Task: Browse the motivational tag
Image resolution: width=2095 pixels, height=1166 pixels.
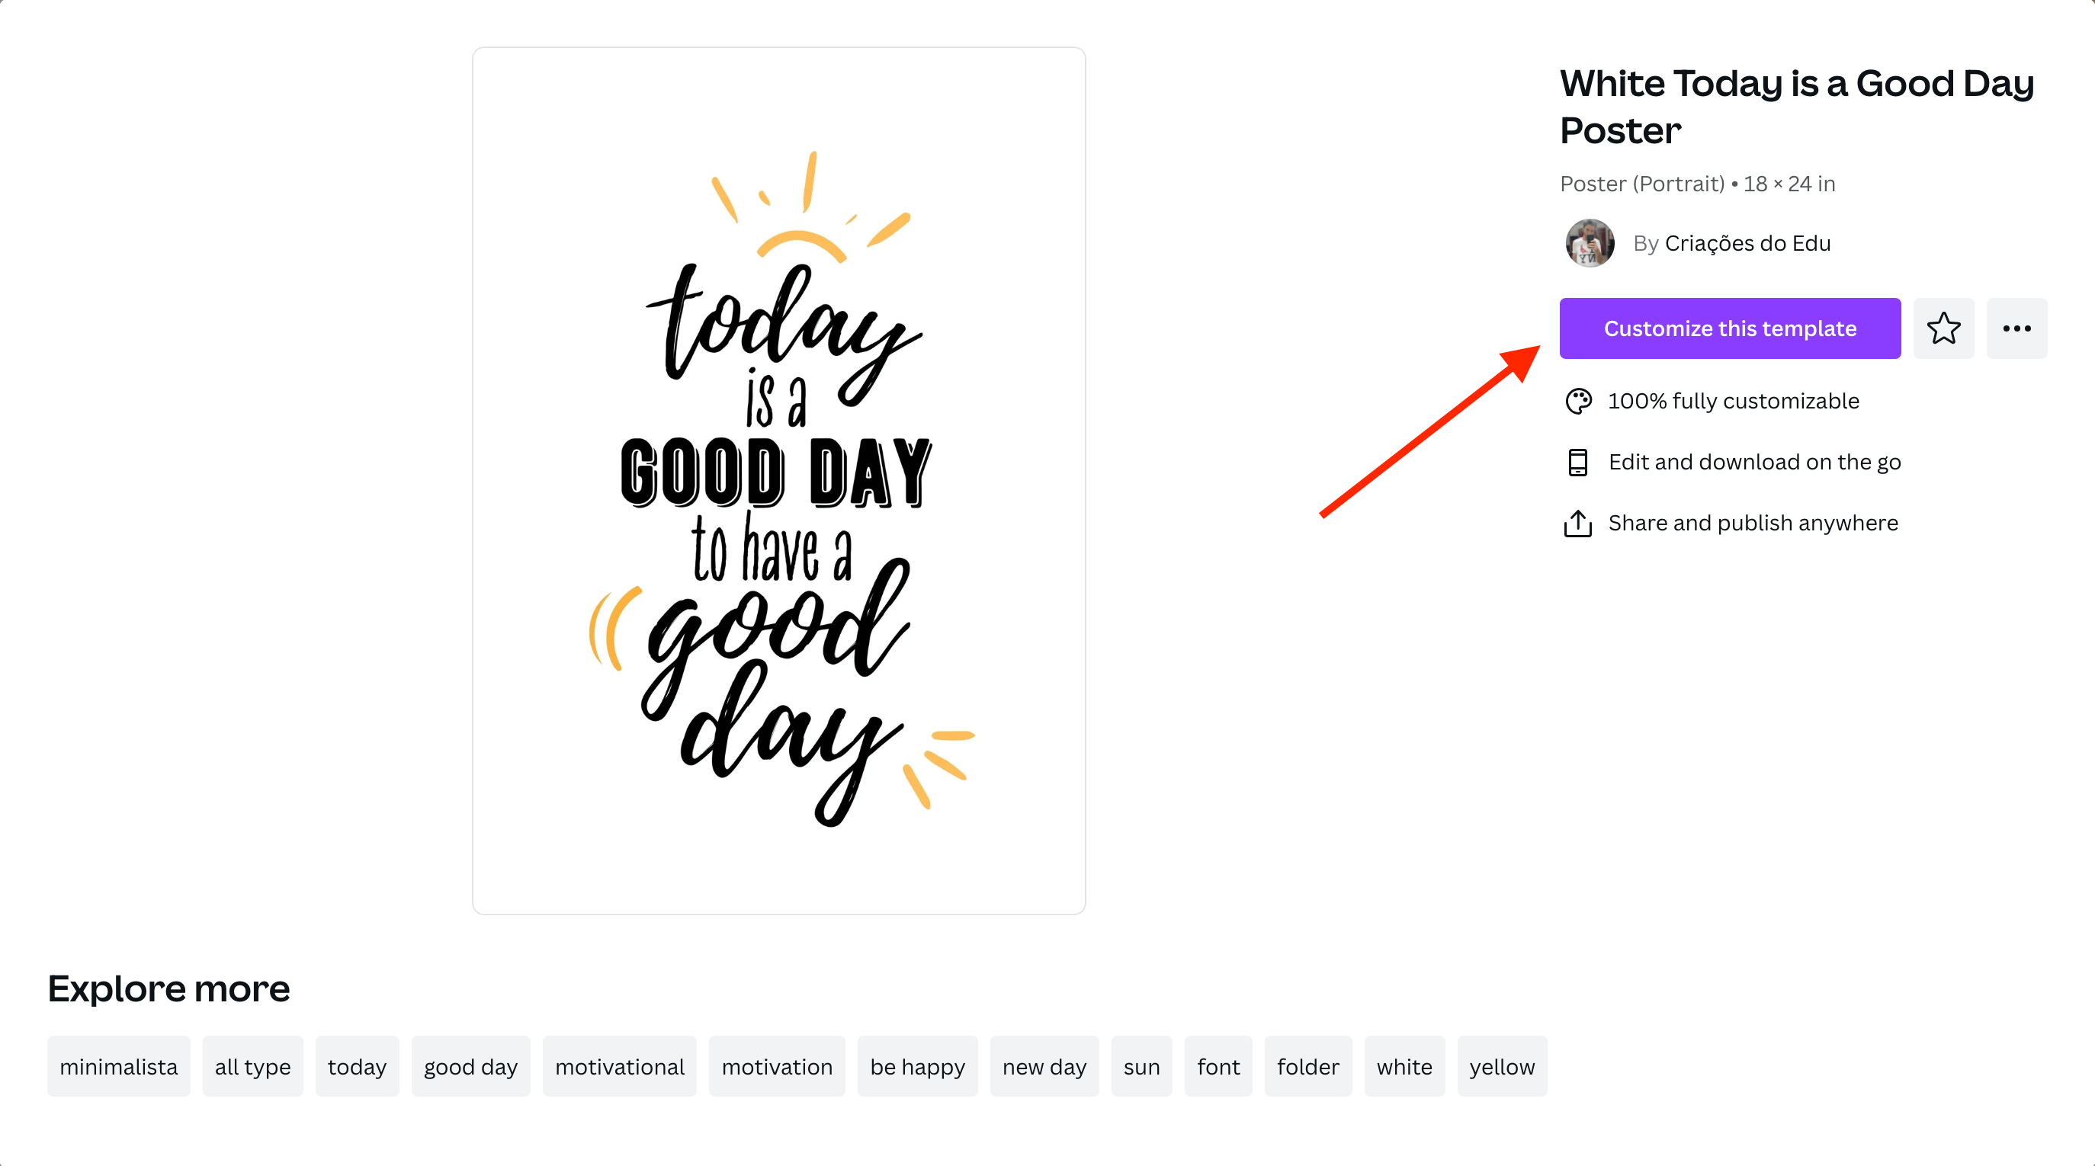Action: [x=619, y=1066]
